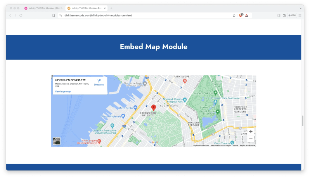The width and height of the screenshot is (310, 178).
Task: Switch to satellite view thumbnail
Action: [57, 141]
